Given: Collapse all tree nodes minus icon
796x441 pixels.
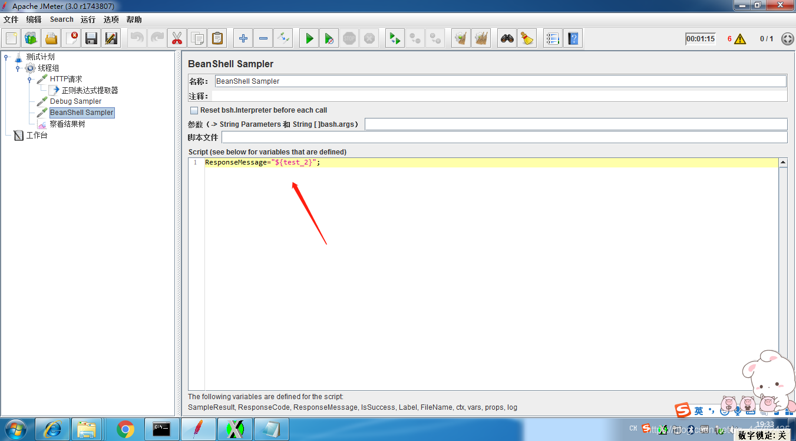Looking at the screenshot, I should point(263,39).
